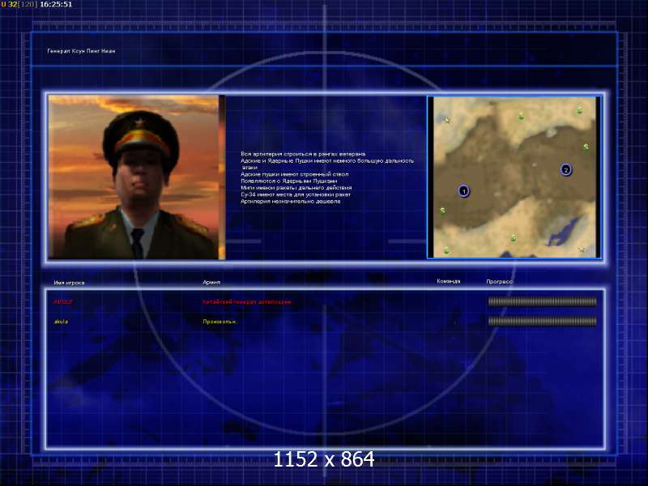Click the line 'Адские пушки имеют строенный ствол'

coord(295,174)
